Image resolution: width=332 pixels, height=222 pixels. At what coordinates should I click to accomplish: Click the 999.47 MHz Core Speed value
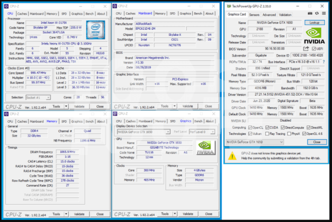pyautogui.click(x=38, y=73)
